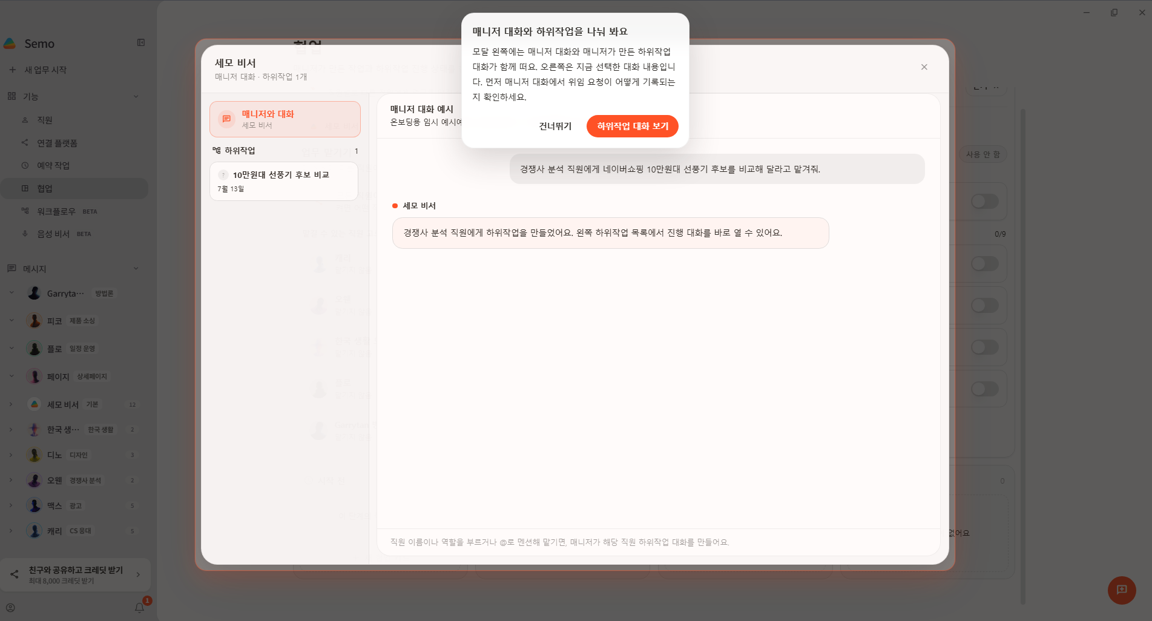This screenshot has height=621, width=1152.
Task: Collapse the 메시지 section chevron
Action: 136,269
